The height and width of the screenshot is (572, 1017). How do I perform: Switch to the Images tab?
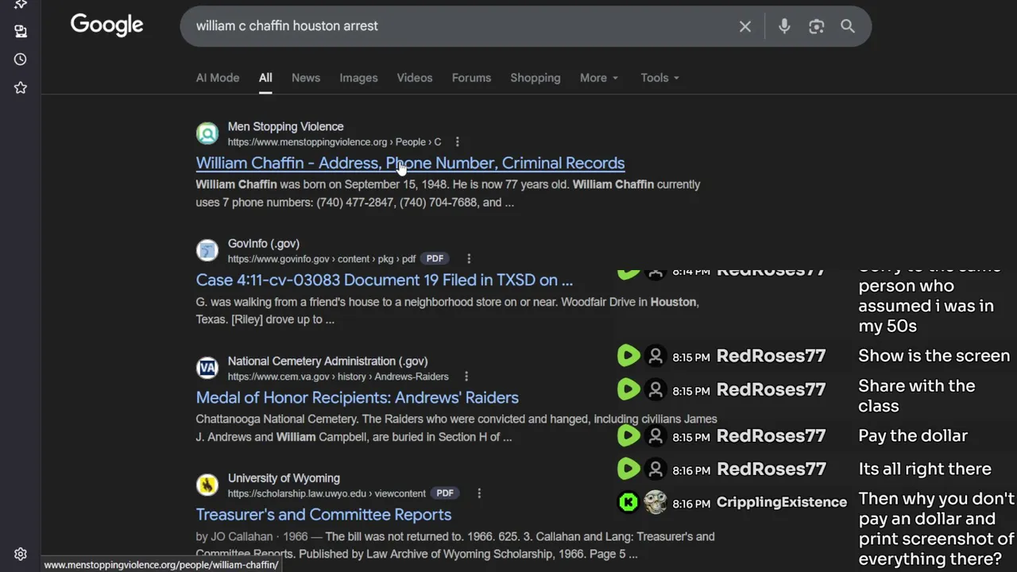pos(358,78)
